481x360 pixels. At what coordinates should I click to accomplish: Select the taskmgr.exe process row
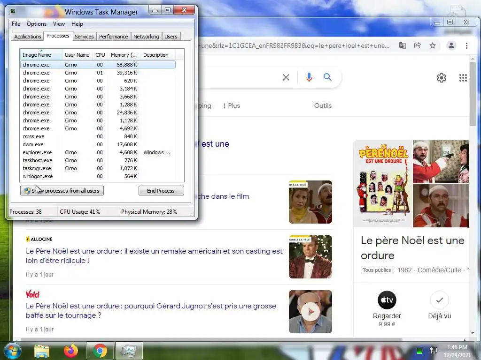tap(98, 168)
